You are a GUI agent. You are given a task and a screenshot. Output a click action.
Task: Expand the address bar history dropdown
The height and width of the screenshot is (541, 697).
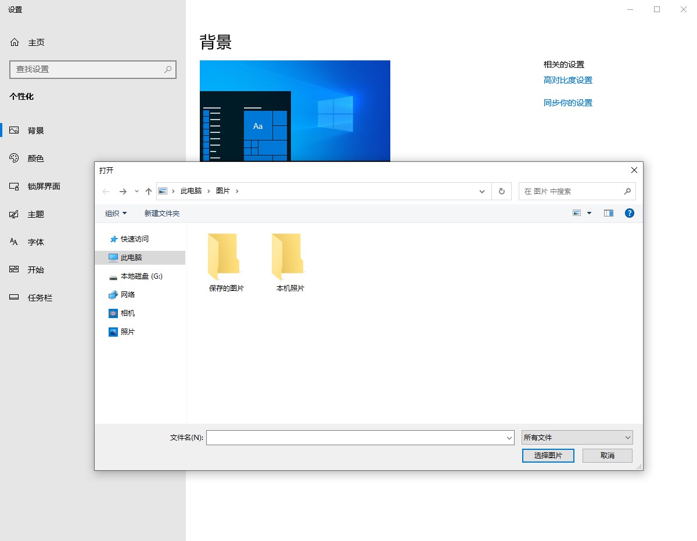[482, 191]
